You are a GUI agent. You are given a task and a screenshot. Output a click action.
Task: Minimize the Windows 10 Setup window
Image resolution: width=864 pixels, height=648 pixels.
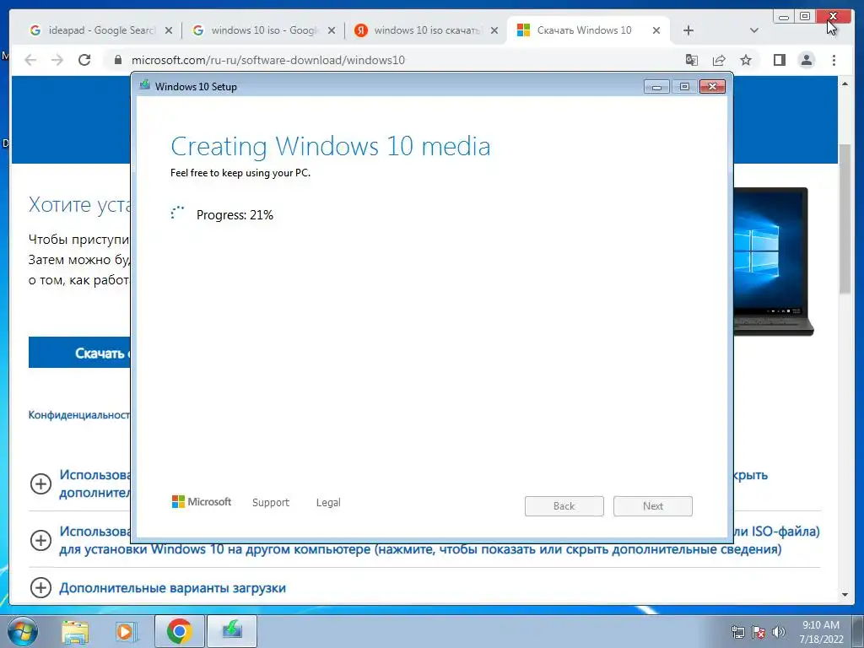pyautogui.click(x=656, y=87)
